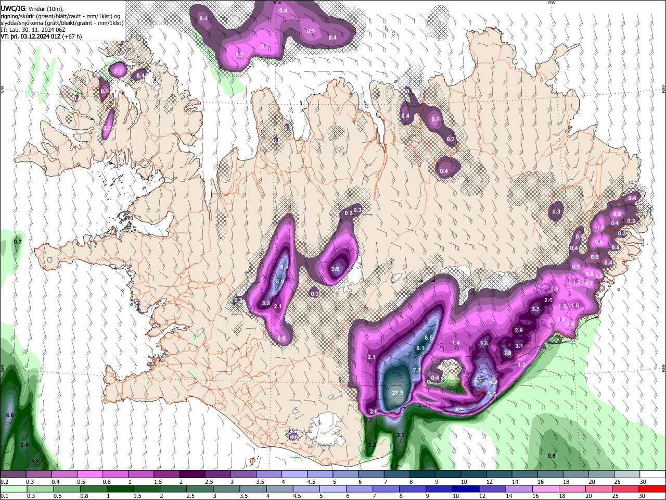Click the 2.9 value label
Screen dimensions: 666x500
[519, 330]
